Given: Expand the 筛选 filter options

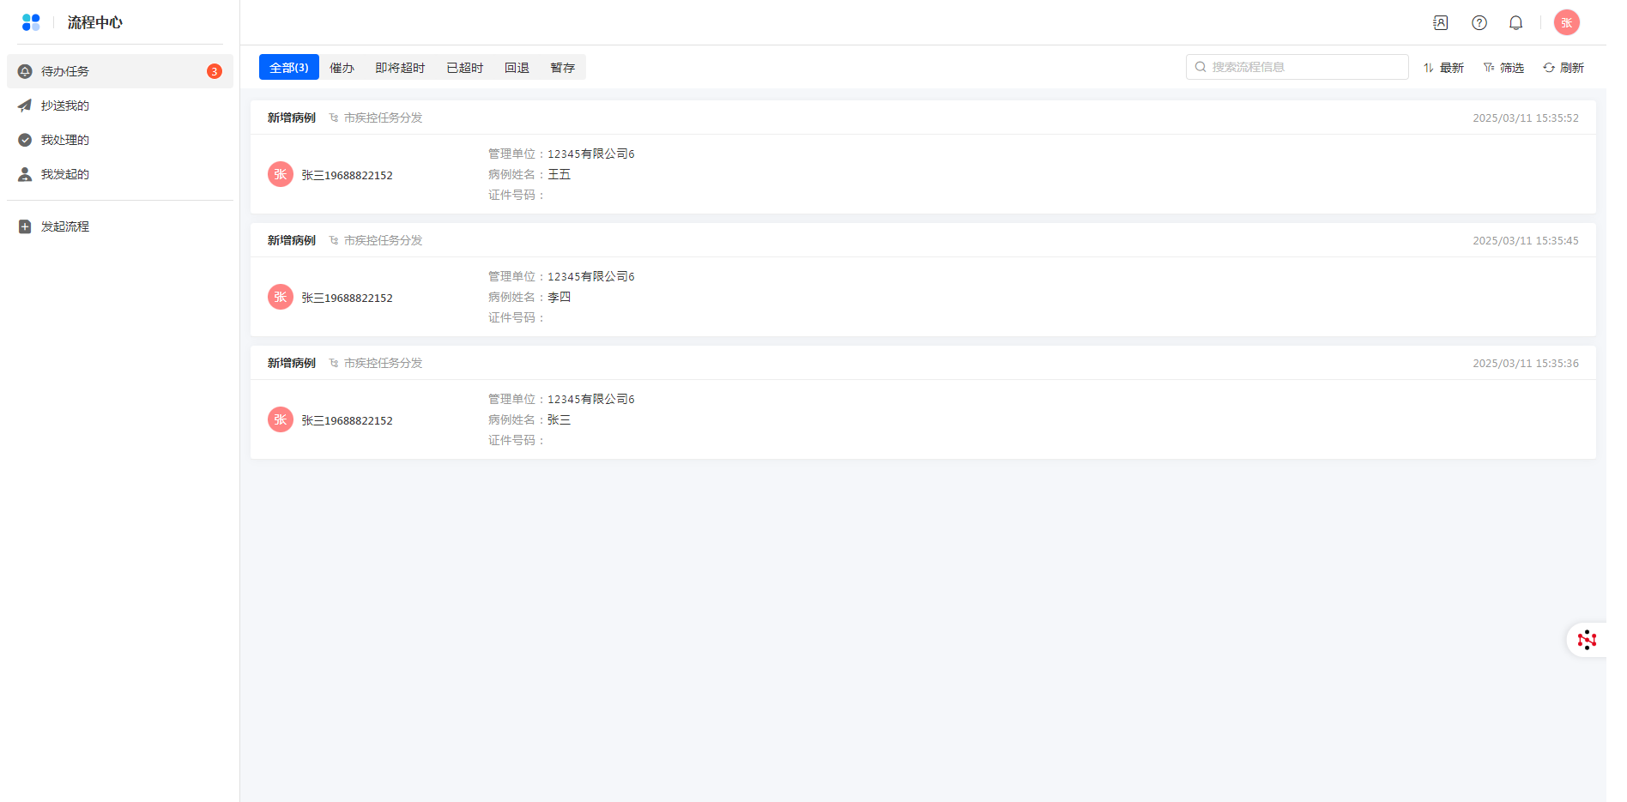Looking at the screenshot, I should tap(1503, 68).
